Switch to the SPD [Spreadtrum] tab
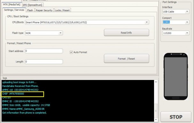This screenshot has width=194, height=123. tap(32, 5)
